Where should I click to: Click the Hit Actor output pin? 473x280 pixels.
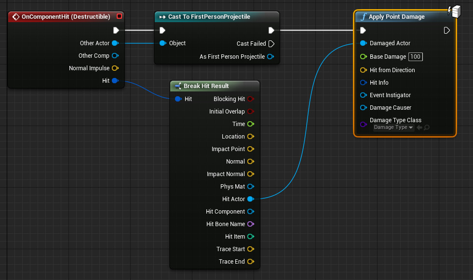coord(250,199)
